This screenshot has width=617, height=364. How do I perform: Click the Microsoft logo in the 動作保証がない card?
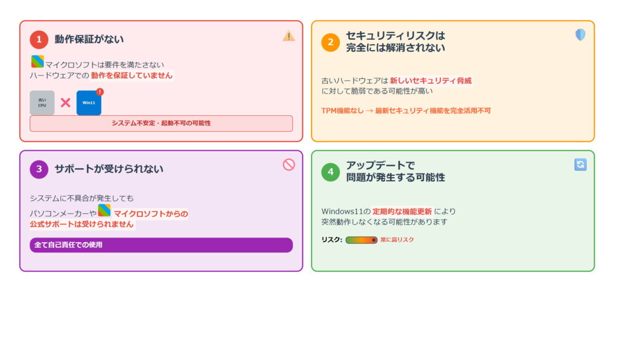coord(37,61)
